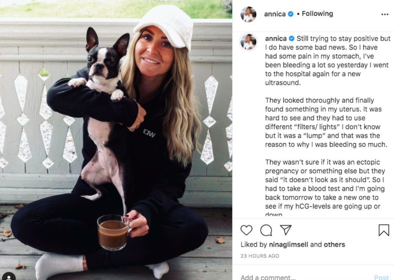Screen dimensions: 394x280
Task: Click the verified badge in the post header
Action: point(290,14)
